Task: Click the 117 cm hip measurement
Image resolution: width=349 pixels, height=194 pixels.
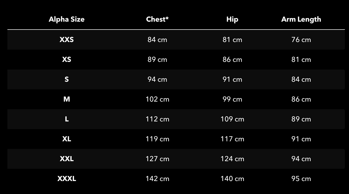Action: [232, 139]
